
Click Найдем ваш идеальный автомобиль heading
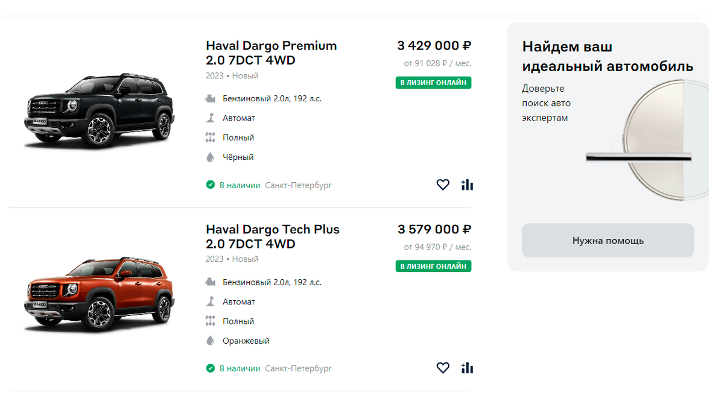pos(608,56)
